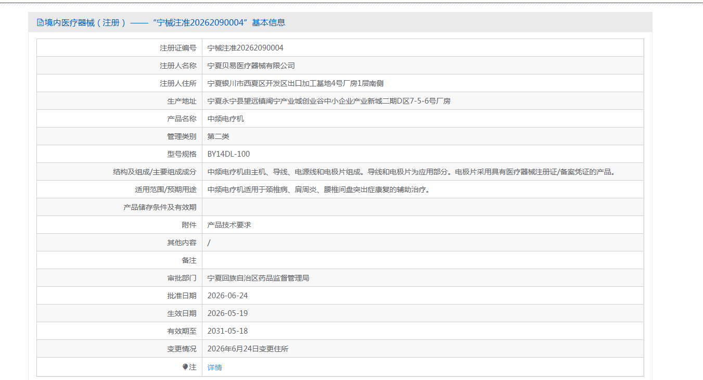This screenshot has height=380, width=703.
Task: Select approval date 2026-06-24
Action: (x=228, y=296)
